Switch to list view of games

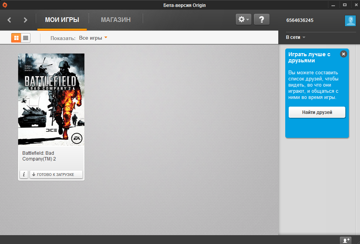(26, 38)
